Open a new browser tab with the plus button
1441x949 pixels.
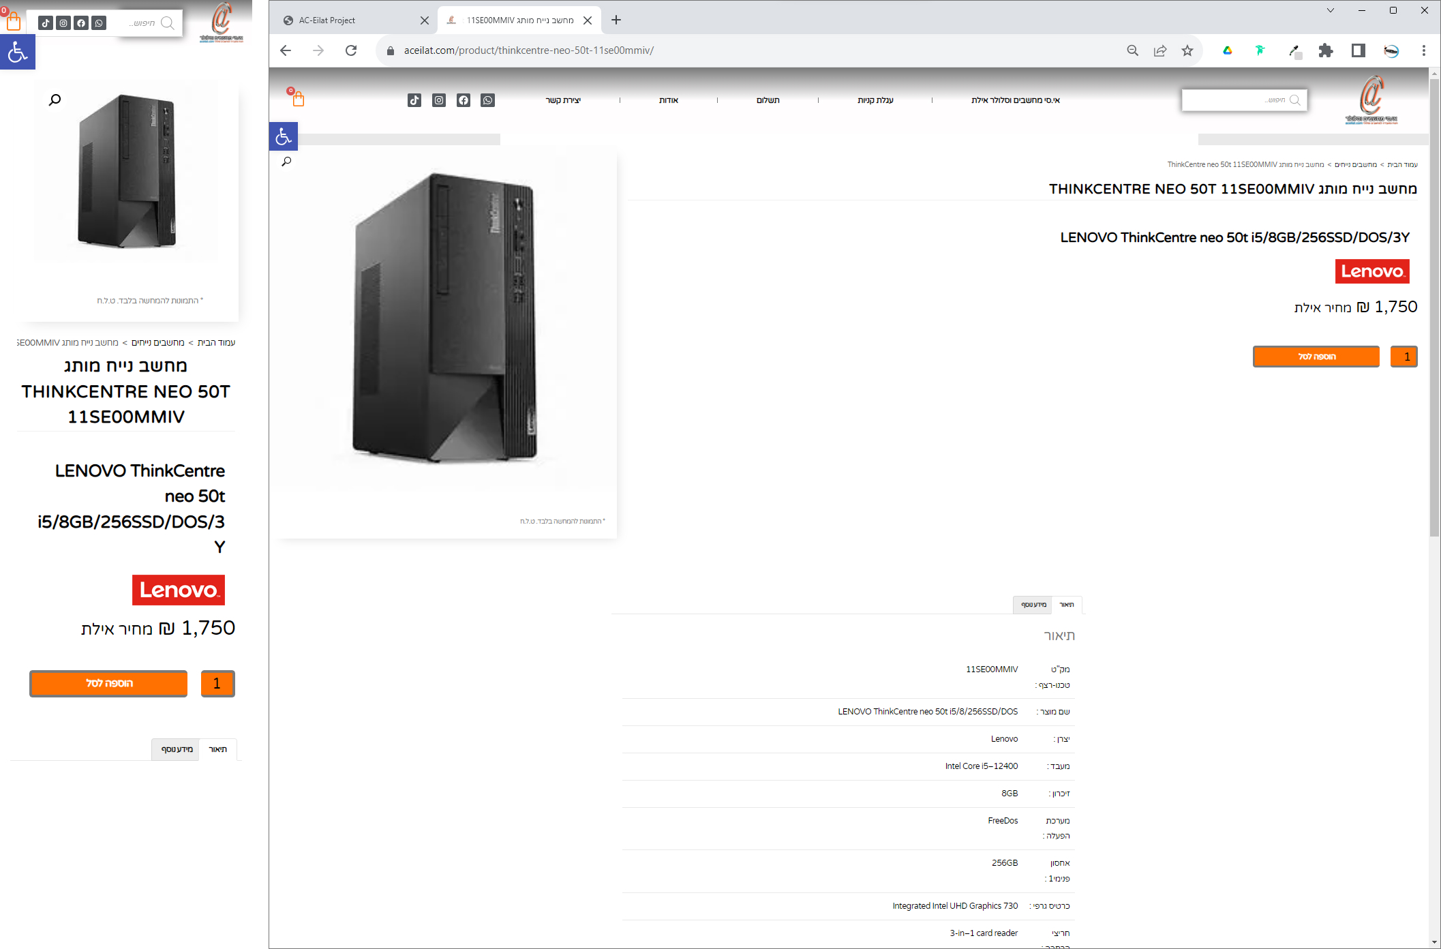click(616, 20)
